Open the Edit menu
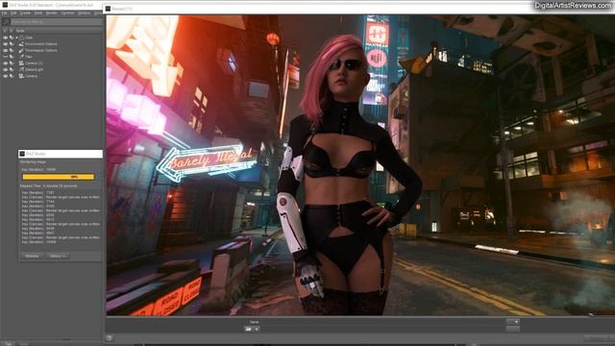 [13, 12]
